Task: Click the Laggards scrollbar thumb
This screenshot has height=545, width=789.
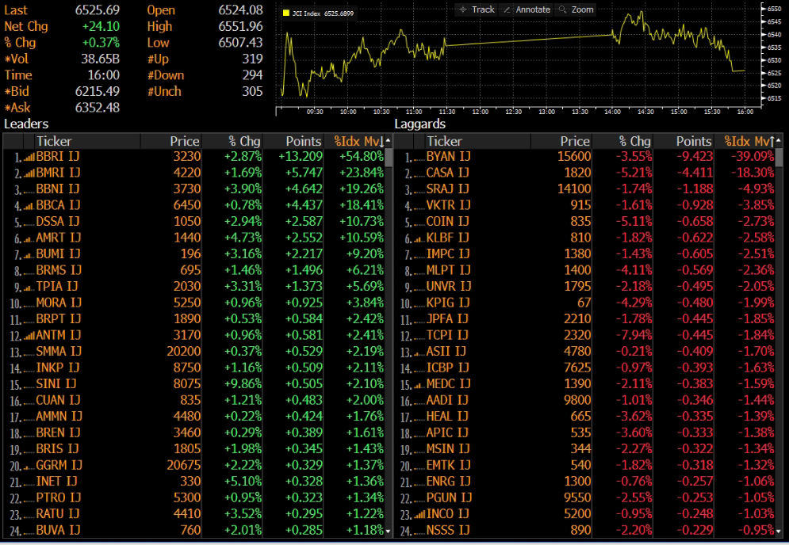Action: pos(779,157)
